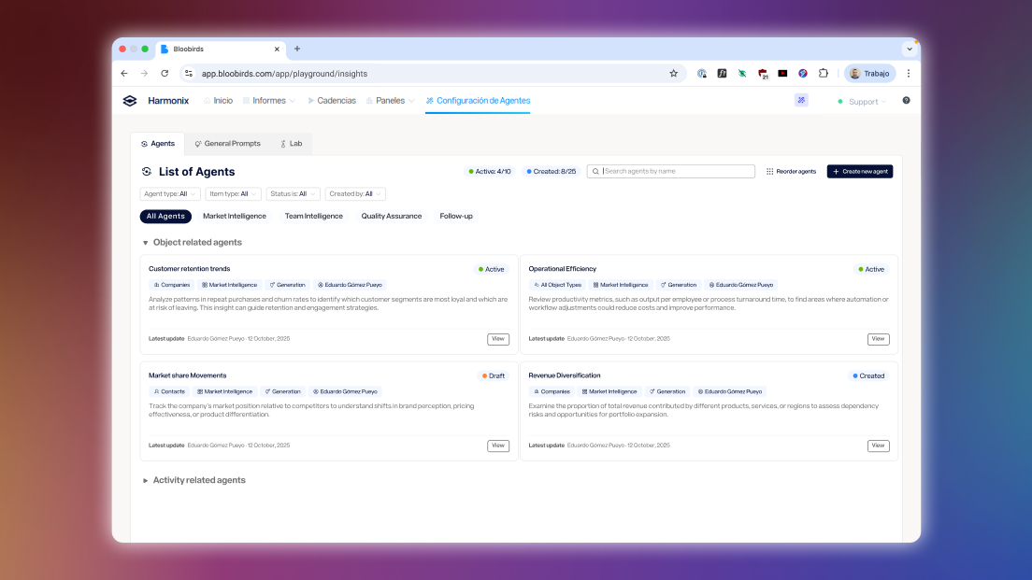
Task: Click the Create new agent button
Action: (860, 172)
